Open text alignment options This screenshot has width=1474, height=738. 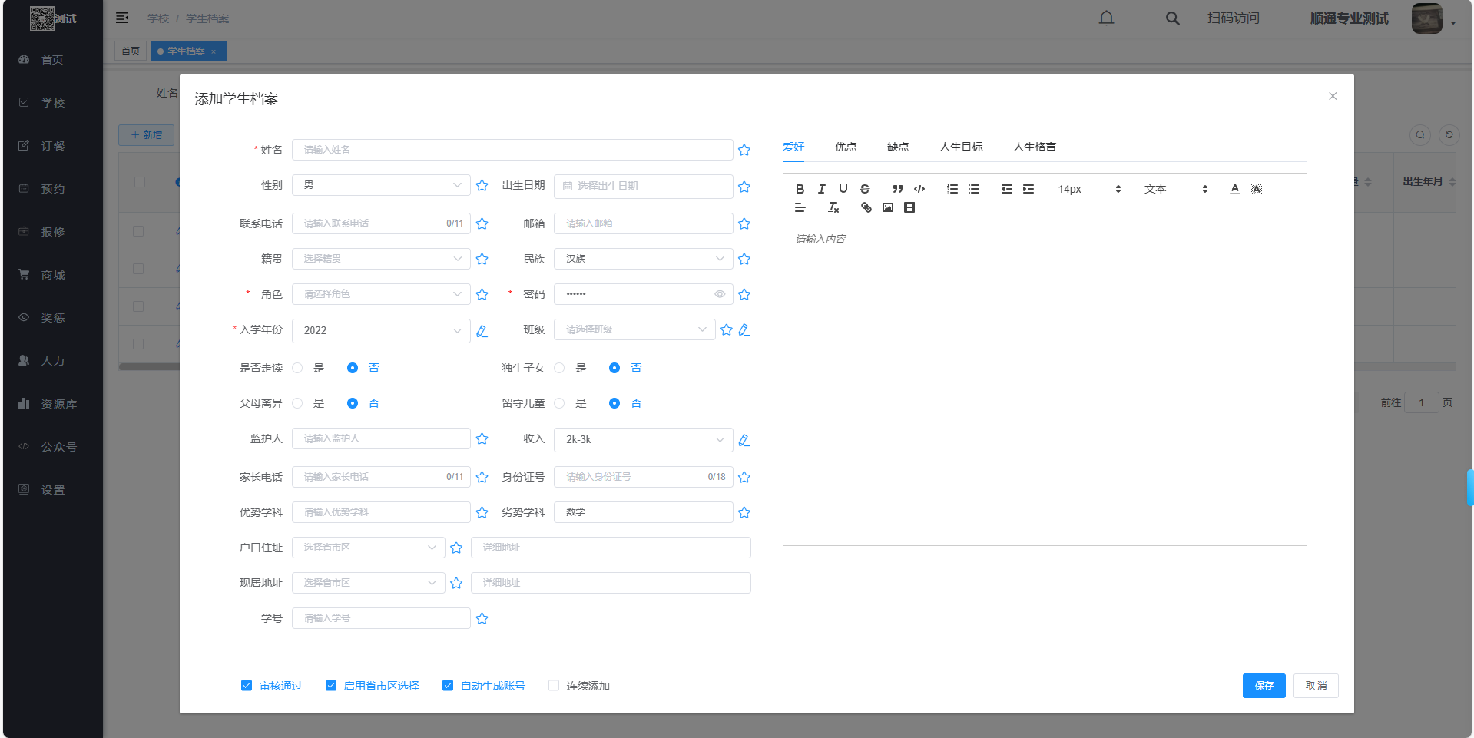pos(800,207)
